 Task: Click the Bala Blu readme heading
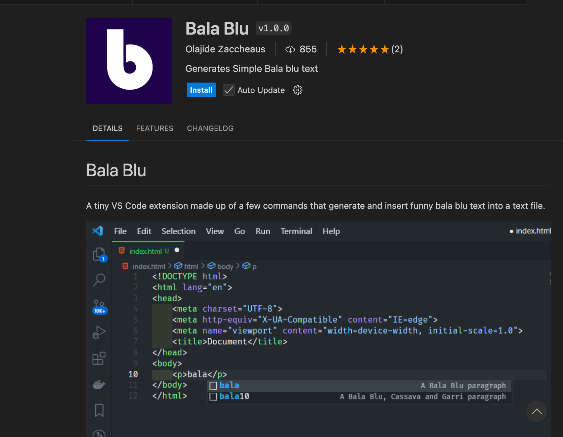(116, 170)
